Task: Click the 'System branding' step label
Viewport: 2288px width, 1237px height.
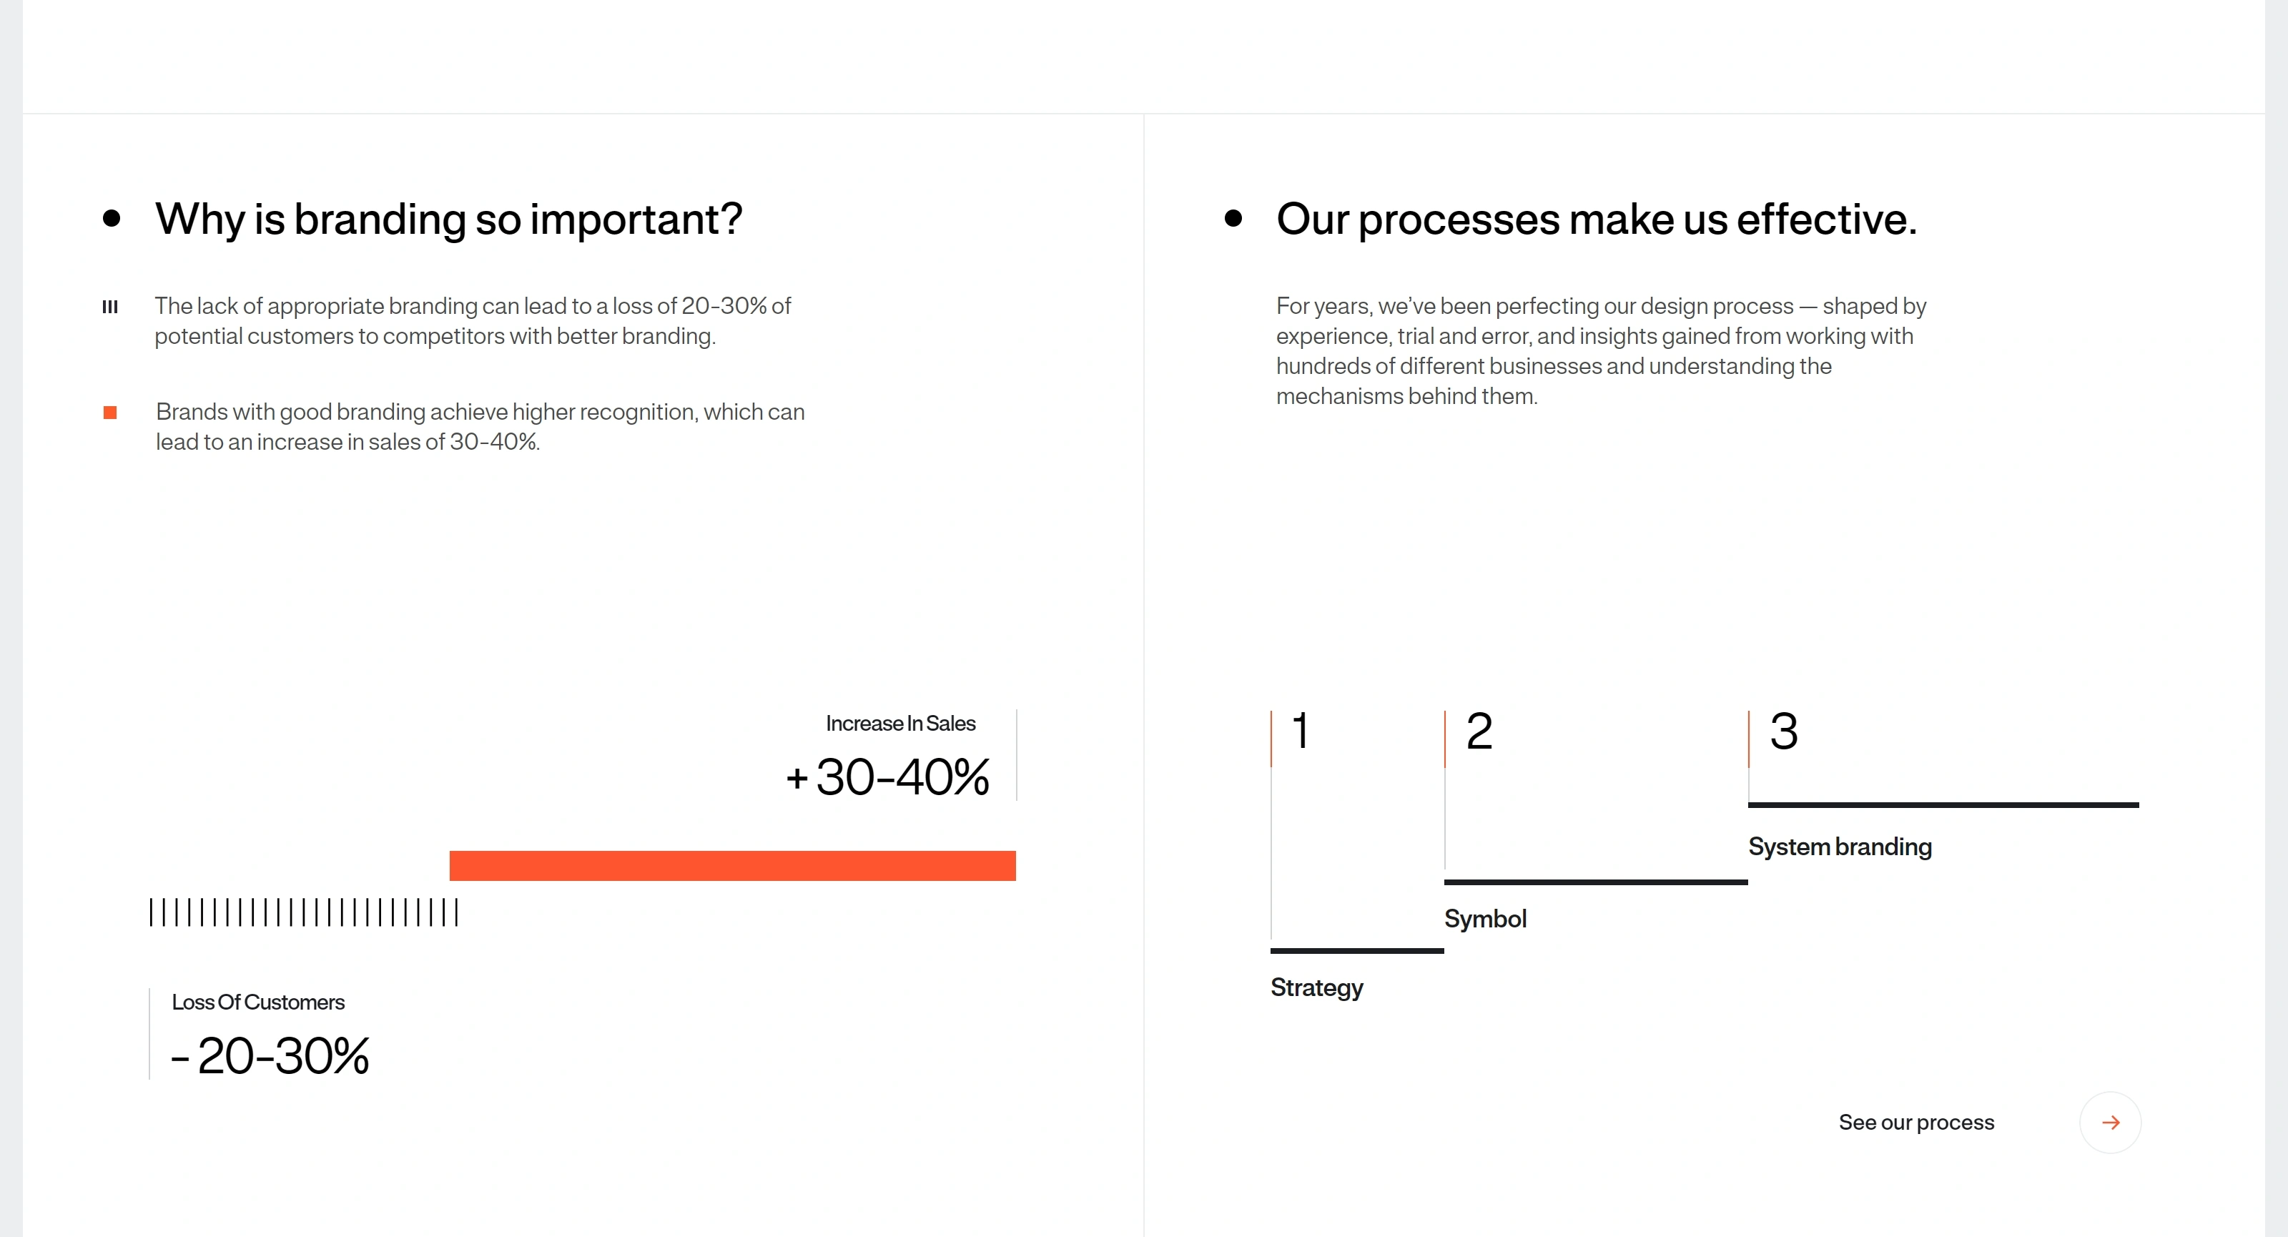Action: click(1840, 847)
